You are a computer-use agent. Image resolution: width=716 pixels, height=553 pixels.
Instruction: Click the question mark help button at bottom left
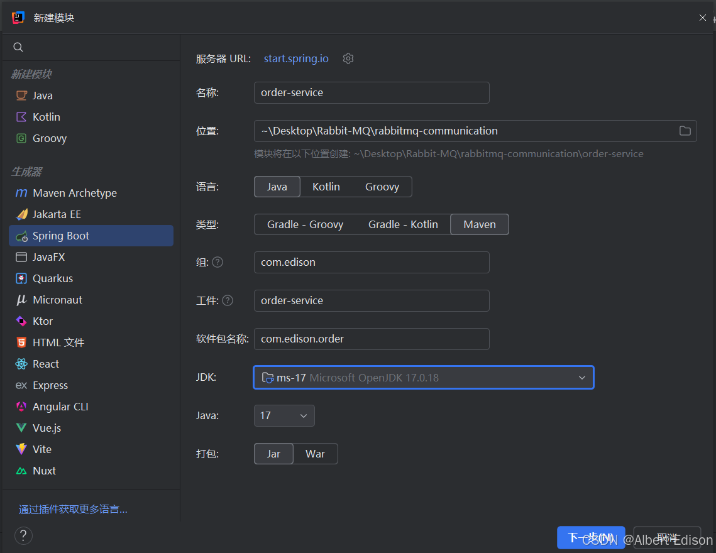[23, 535]
